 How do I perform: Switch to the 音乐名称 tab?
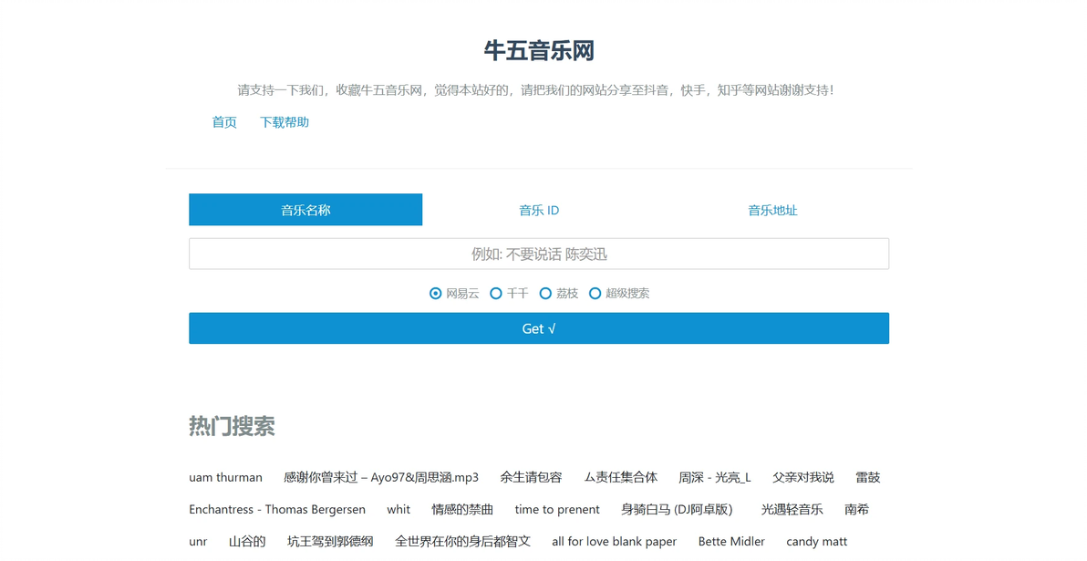coord(305,210)
